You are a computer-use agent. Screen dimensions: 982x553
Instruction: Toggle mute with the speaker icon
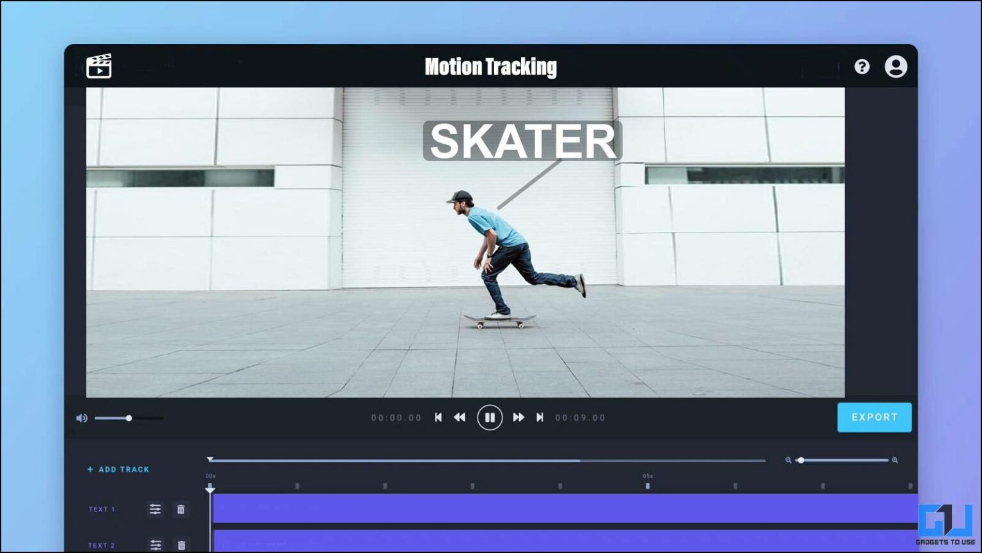pos(81,417)
